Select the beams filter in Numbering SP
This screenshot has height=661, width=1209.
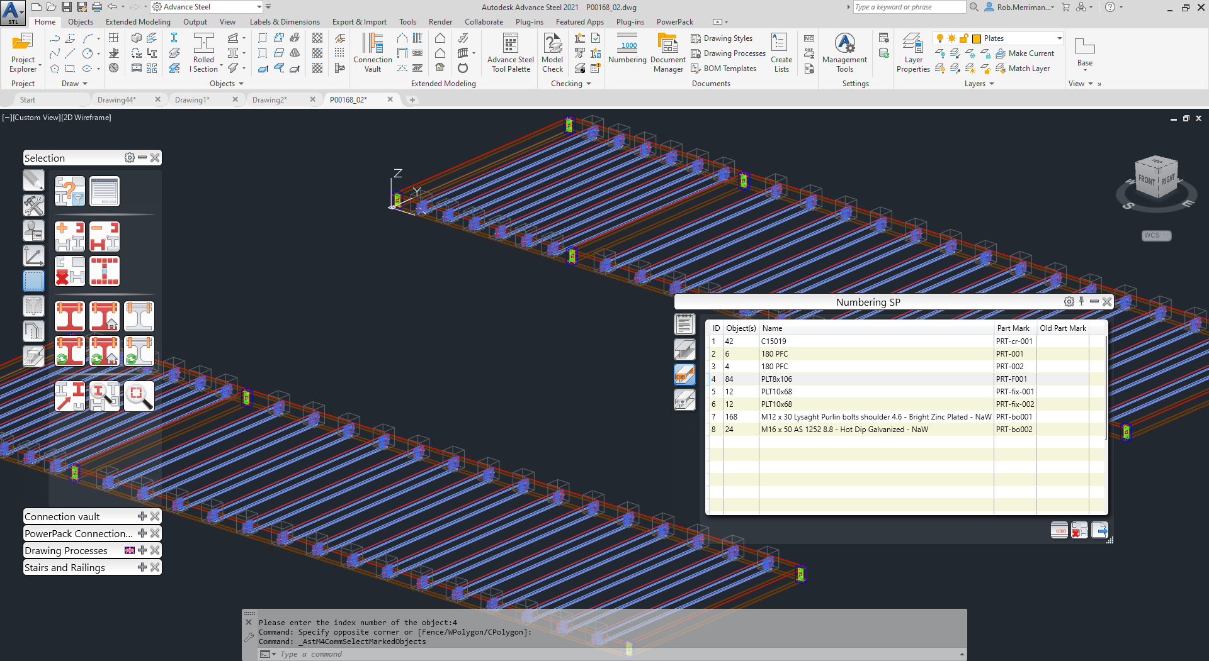coord(684,349)
